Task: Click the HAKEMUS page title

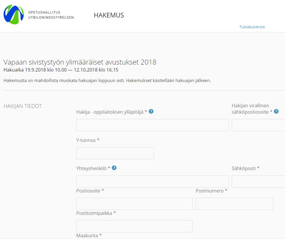Action: [109, 15]
